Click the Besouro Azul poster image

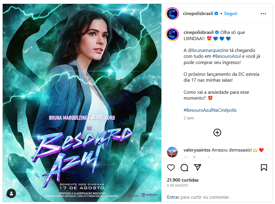[x=82, y=103]
